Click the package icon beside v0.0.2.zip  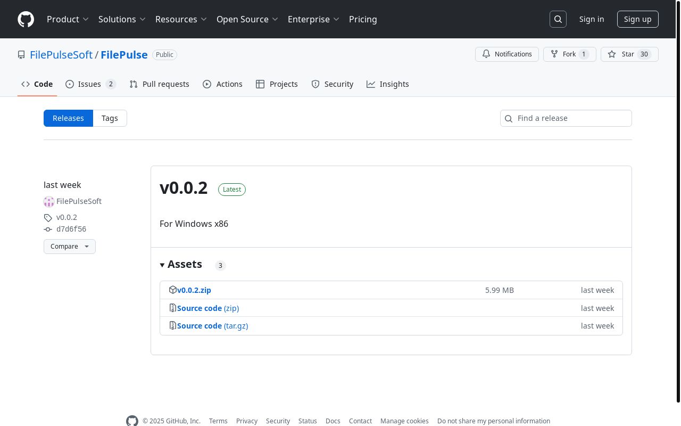pos(173,290)
